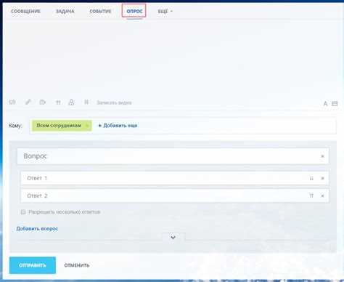The height and width of the screenshot is (282, 344).
Task: Click into the Ответ 1 input field
Action: [175, 178]
